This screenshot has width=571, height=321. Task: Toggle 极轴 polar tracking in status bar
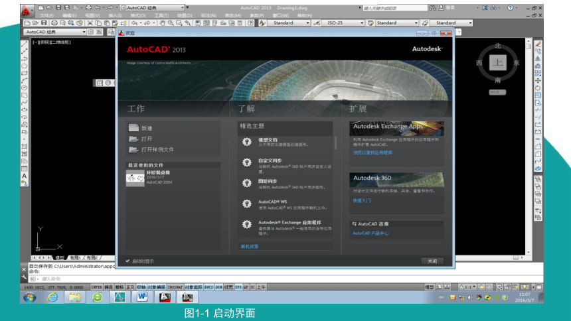pyautogui.click(x=141, y=287)
